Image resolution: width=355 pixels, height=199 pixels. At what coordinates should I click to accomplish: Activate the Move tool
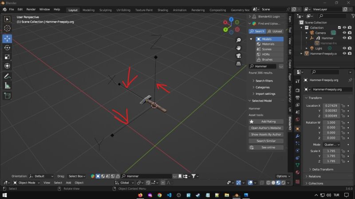tap(7, 39)
